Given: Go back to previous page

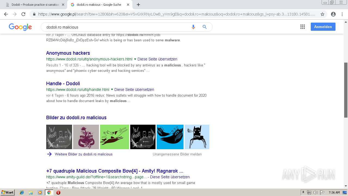Looking at the screenshot, I should 6,14.
